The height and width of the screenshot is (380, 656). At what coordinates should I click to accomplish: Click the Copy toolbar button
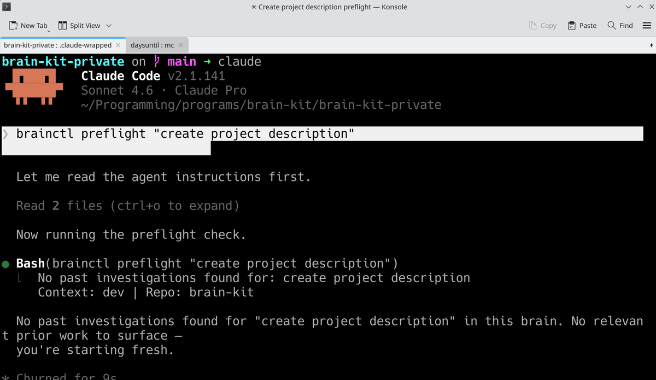[542, 25]
